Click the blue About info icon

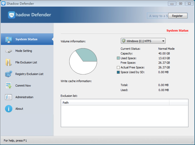(x=9, y=109)
